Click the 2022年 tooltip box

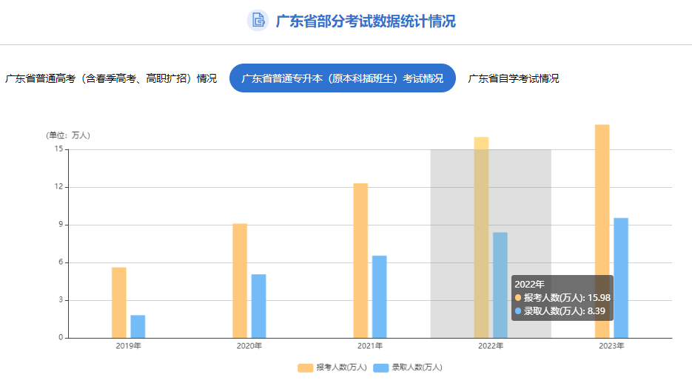[x=562, y=298]
